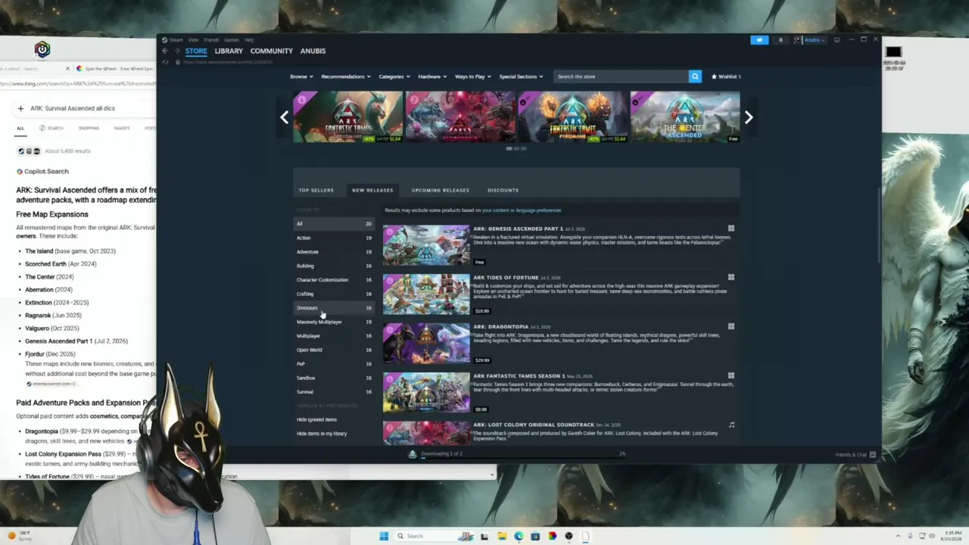Click the Downloading 1 of 2 progress bar
Image resolution: width=969 pixels, height=545 pixels.
(x=523, y=458)
